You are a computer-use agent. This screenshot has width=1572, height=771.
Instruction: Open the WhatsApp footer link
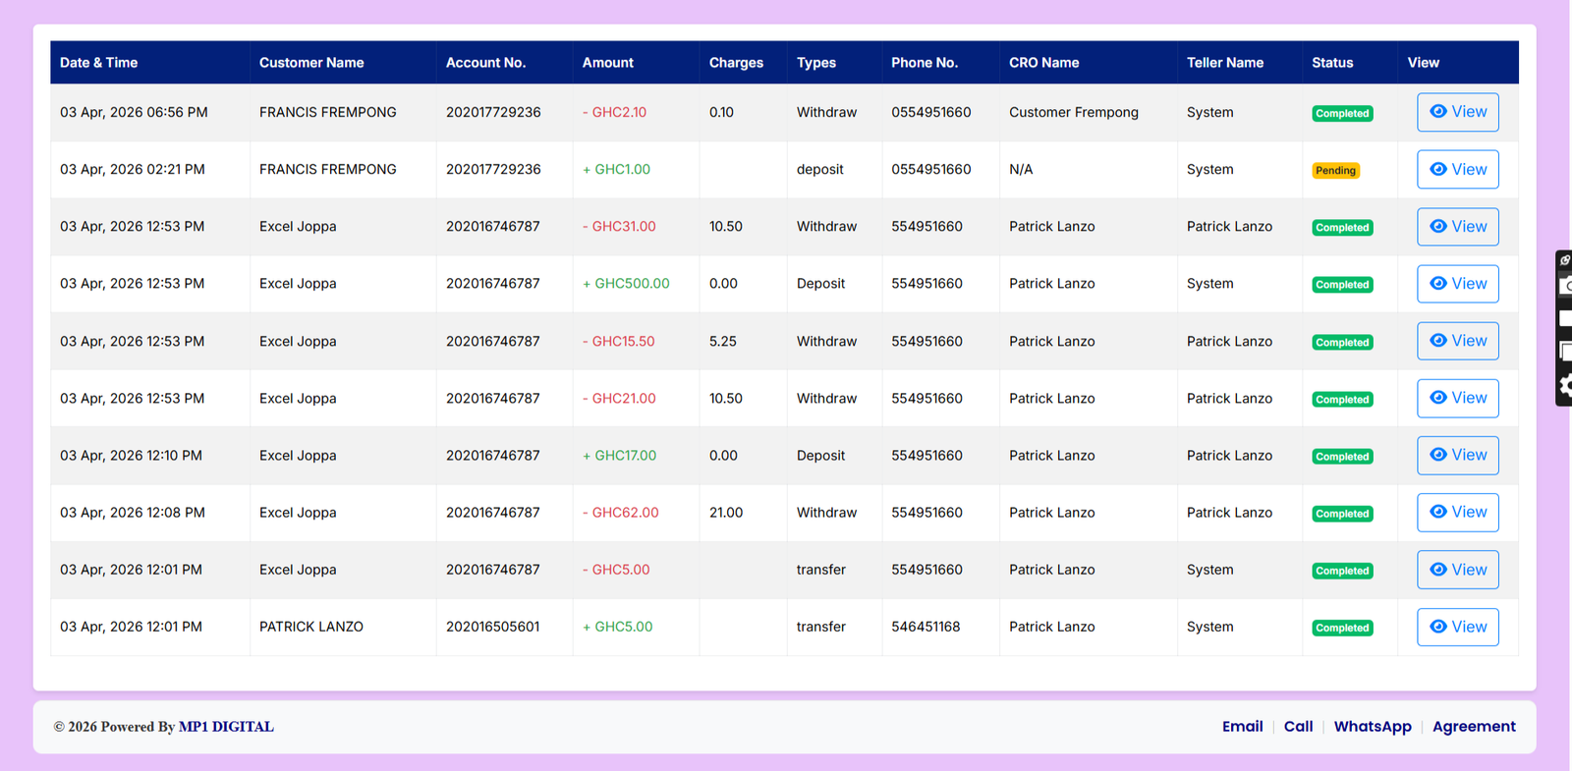(x=1372, y=727)
